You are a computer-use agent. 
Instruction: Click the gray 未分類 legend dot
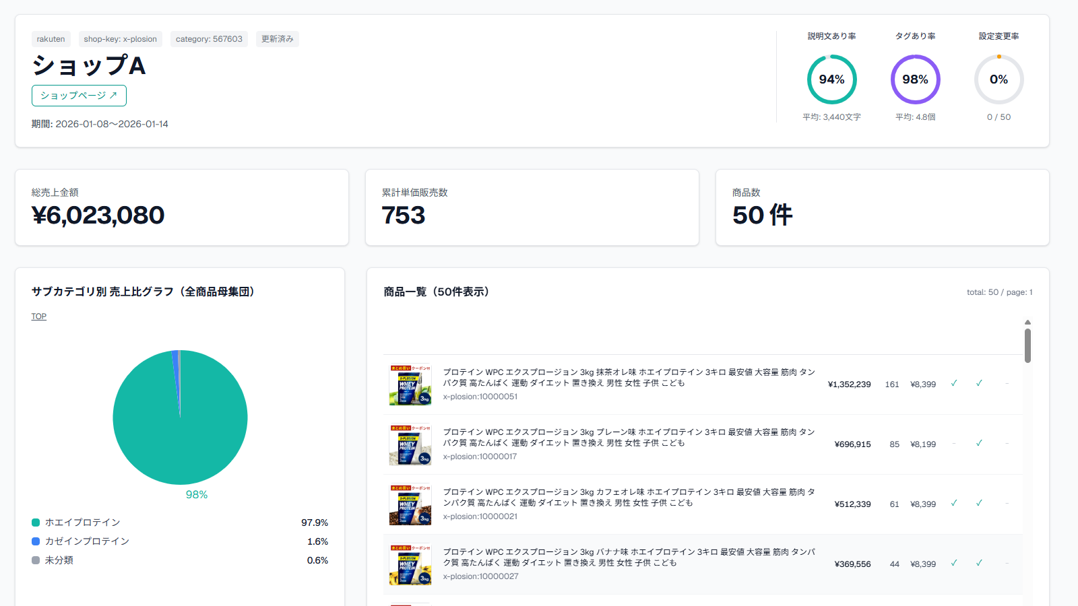(36, 560)
